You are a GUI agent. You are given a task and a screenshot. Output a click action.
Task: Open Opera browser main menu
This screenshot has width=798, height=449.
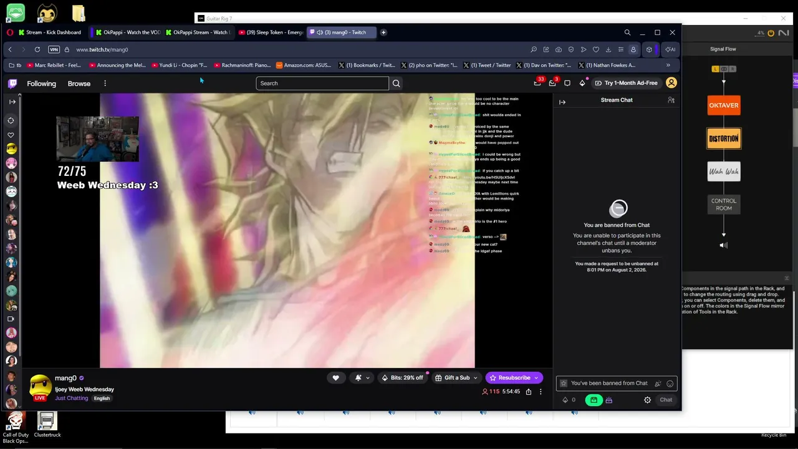pyautogui.click(x=10, y=32)
